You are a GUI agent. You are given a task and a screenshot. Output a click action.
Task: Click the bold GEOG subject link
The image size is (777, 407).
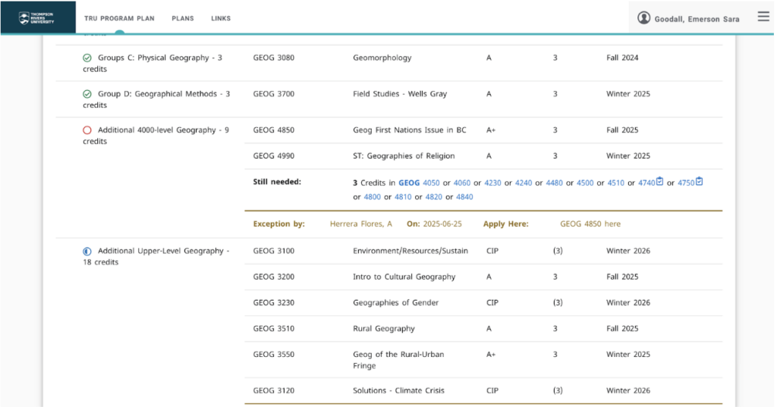409,183
